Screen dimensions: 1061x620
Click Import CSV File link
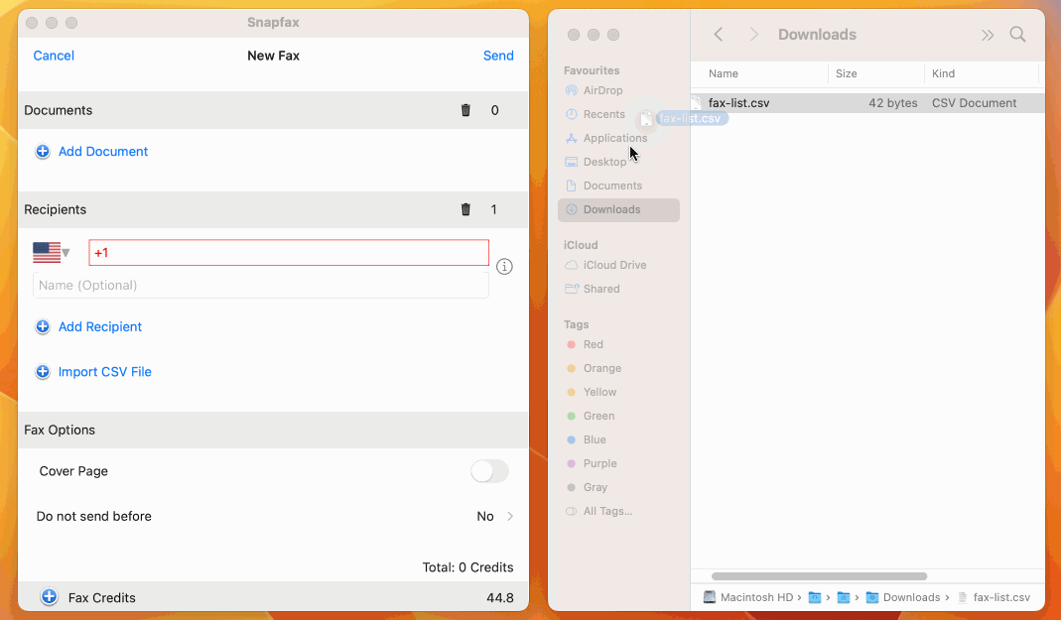coord(105,372)
